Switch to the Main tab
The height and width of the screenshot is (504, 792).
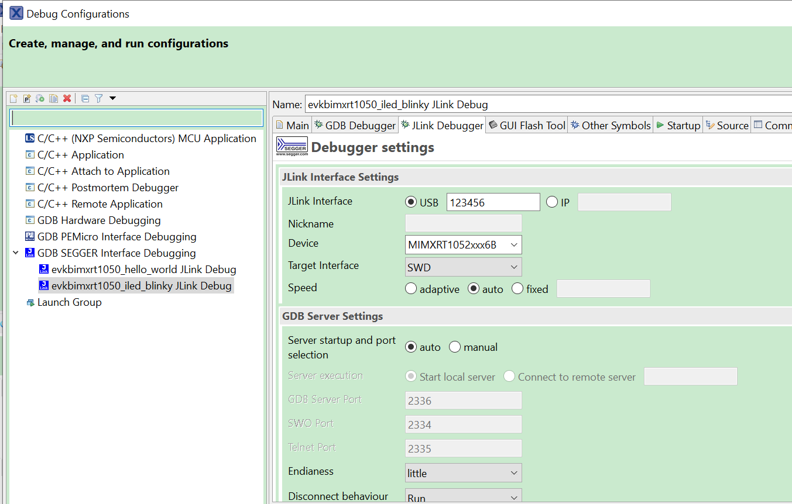(292, 125)
